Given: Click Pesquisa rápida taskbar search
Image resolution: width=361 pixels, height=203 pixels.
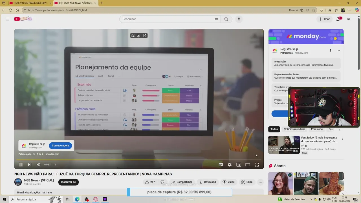Looking at the screenshot, I should coord(36,199).
